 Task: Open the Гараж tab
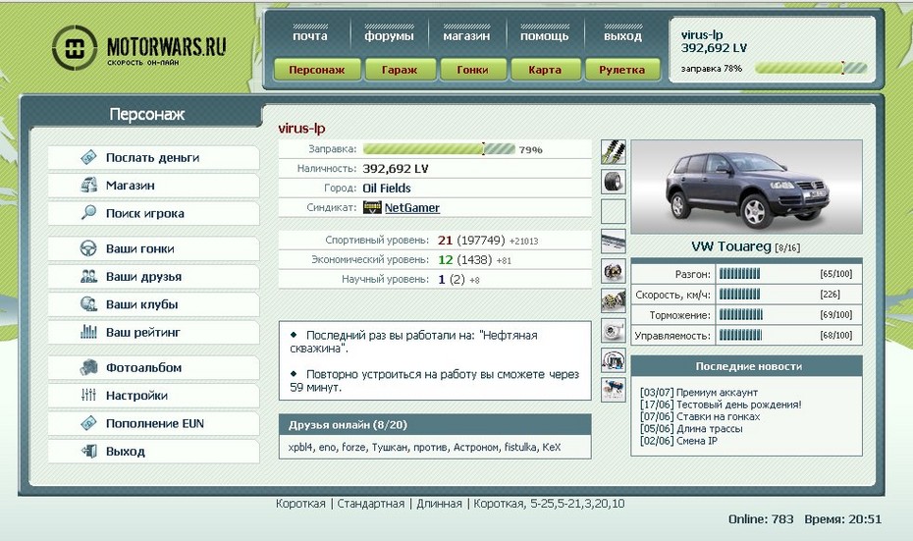401,70
